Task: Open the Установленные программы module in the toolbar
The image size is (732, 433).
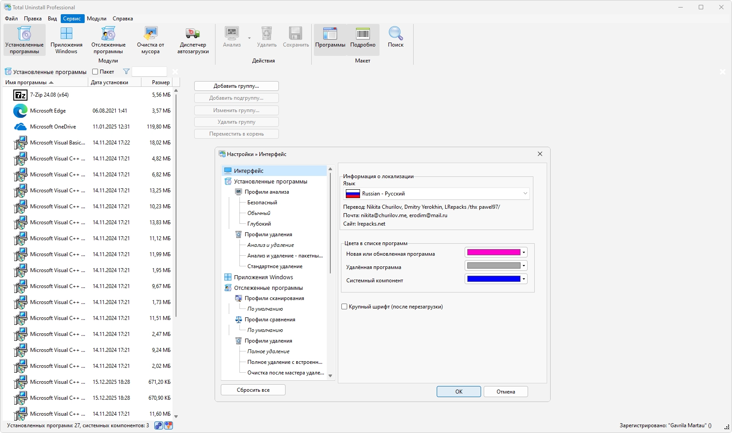Action: (24, 40)
